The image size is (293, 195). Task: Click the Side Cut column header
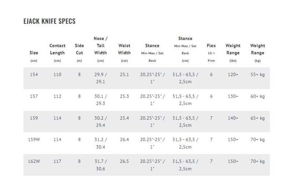pyautogui.click(x=79, y=49)
